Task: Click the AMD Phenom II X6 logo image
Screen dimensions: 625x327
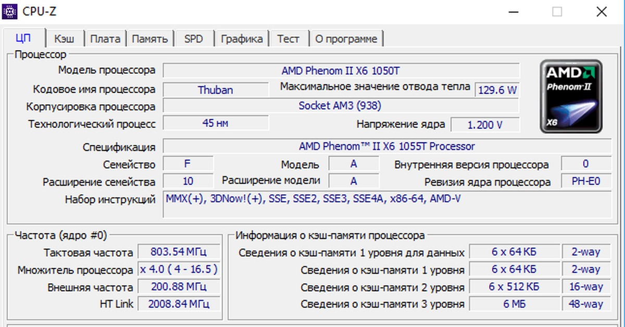Action: 571,96
